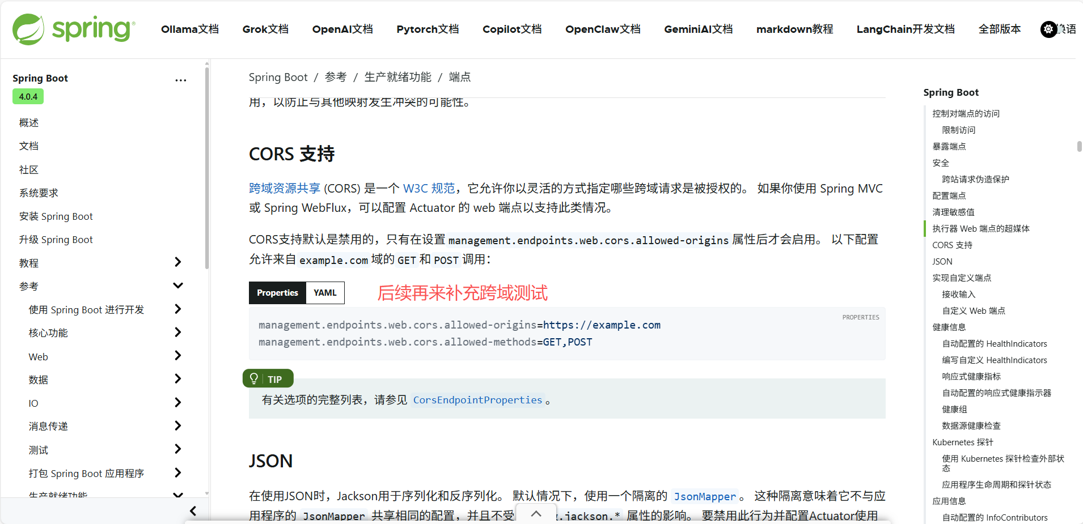1083x524 pixels.
Task: Click the 4.0.4 version badge
Action: click(28, 96)
